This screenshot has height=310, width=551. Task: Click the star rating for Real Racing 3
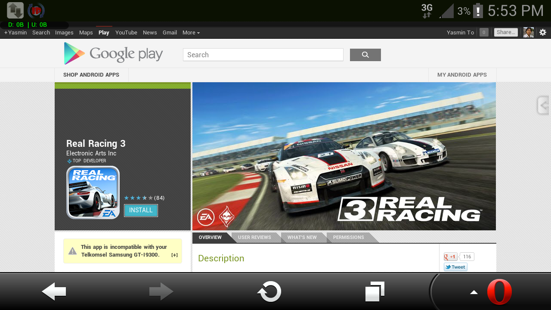click(x=138, y=198)
